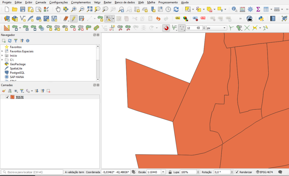Viewport: 289px width, 176px height.
Task: Open the Escala scale dropdown
Action: coord(163,172)
